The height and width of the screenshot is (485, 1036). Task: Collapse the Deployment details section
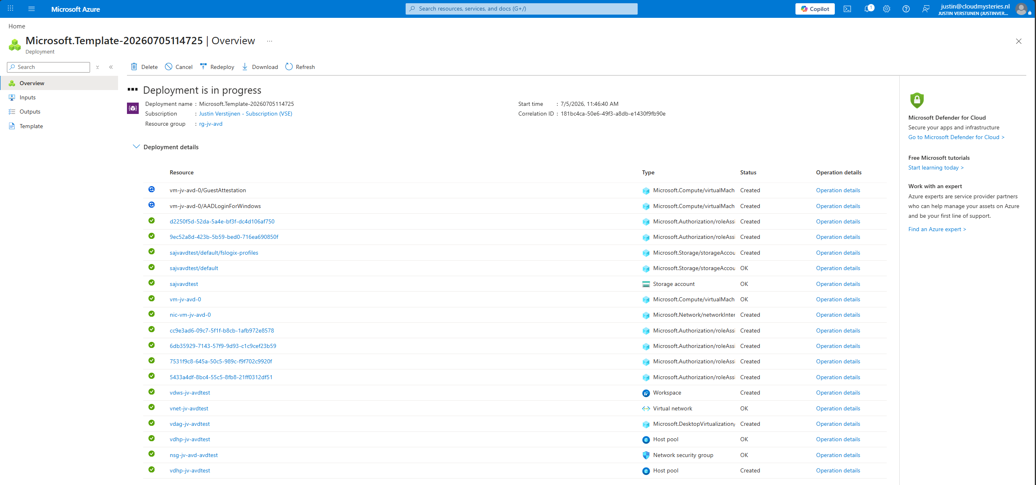pyautogui.click(x=136, y=146)
